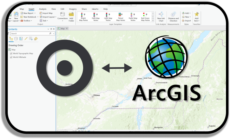The height and width of the screenshot is (139, 230).
Task: Click the Import Map icon
Action: (41, 13)
